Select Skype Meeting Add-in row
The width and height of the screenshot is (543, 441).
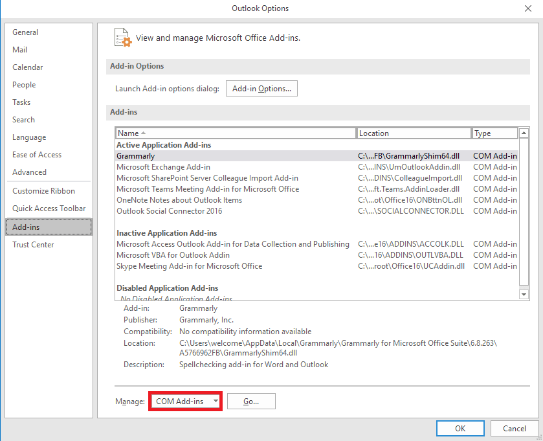(317, 266)
